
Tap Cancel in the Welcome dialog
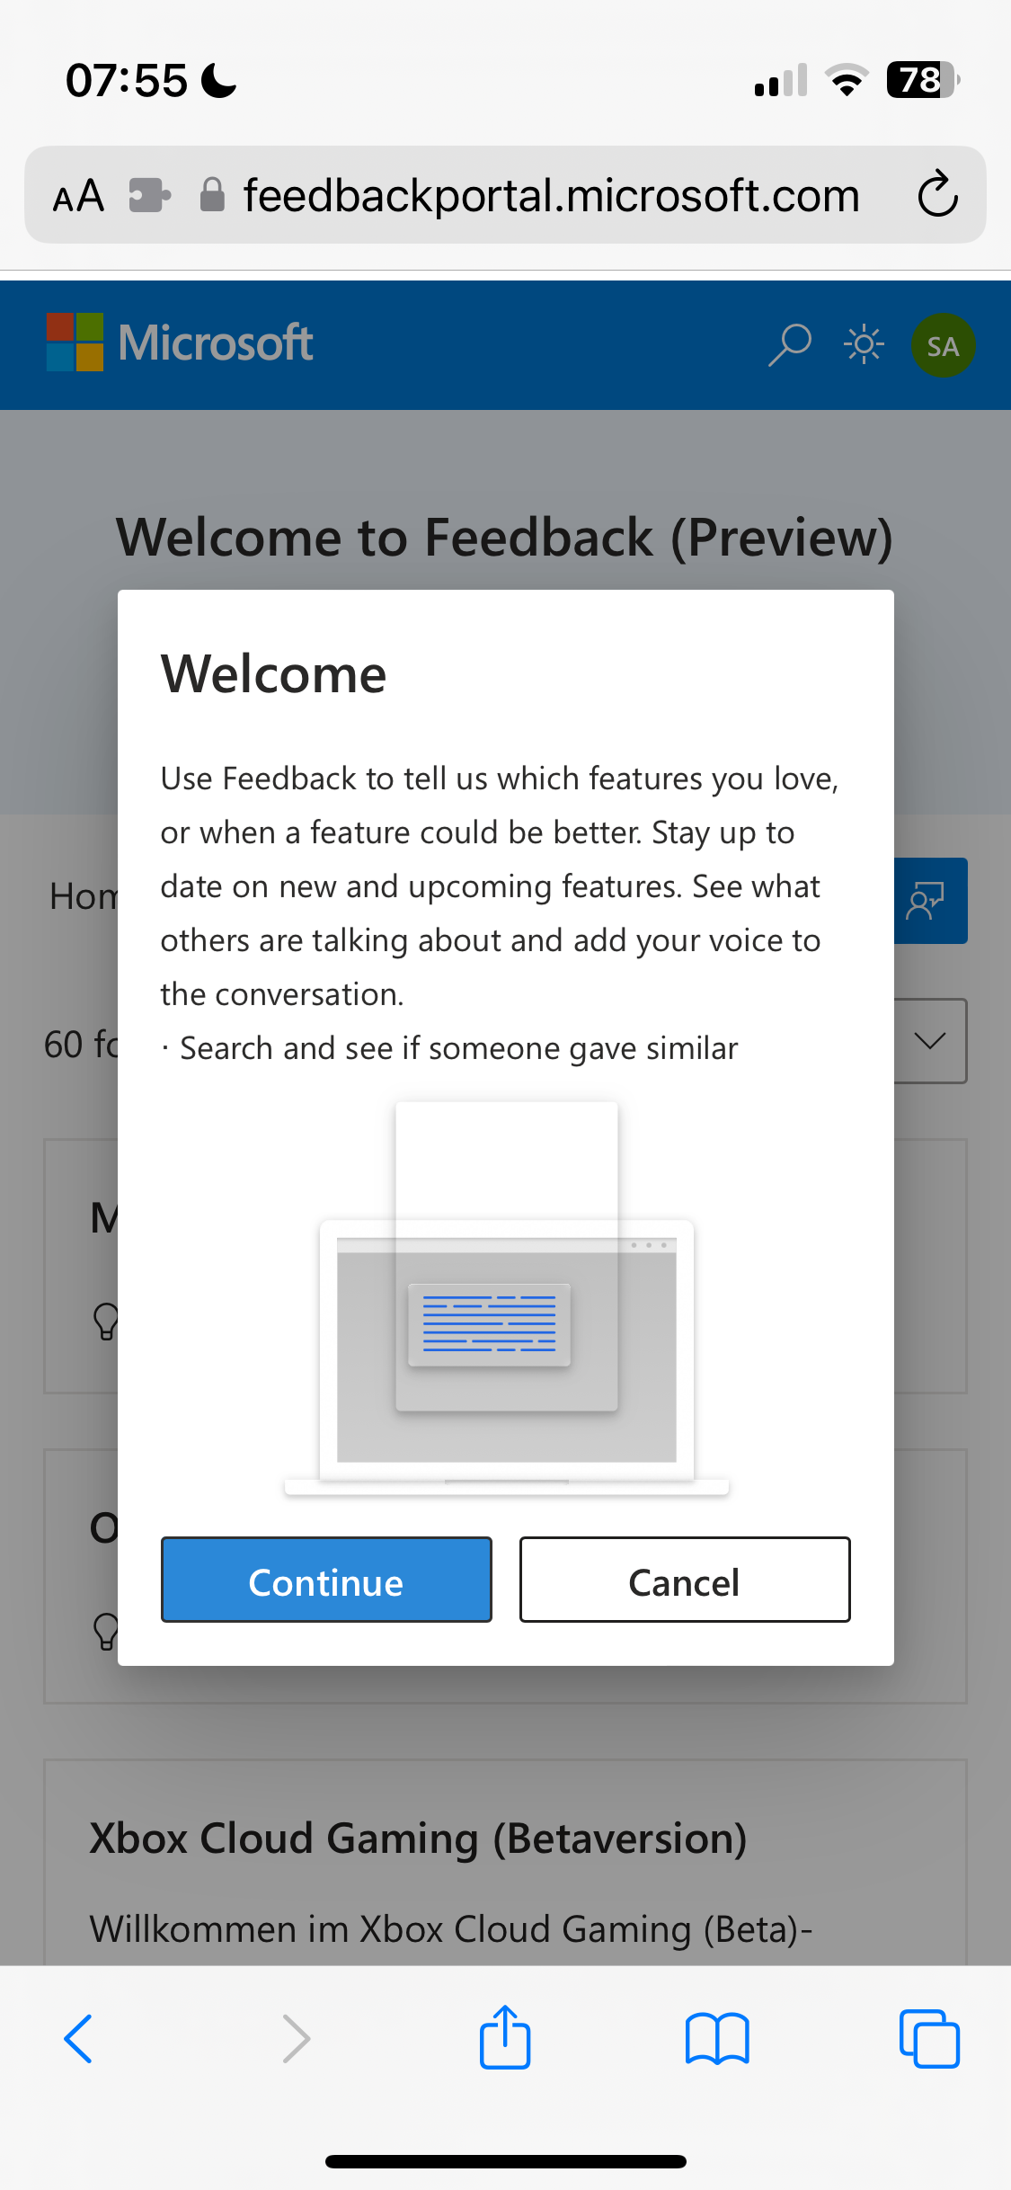tap(685, 1580)
